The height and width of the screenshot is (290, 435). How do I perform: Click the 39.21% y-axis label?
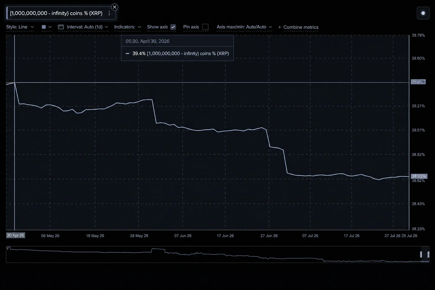coord(418,106)
